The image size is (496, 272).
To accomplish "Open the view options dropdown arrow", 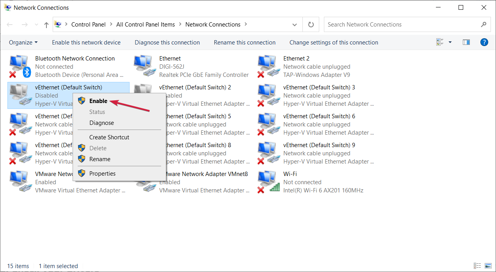I will tap(450, 42).
